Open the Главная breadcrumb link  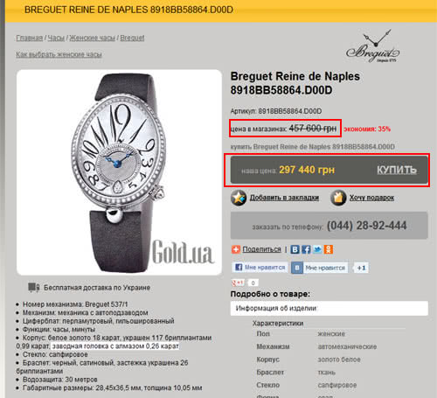[30, 38]
